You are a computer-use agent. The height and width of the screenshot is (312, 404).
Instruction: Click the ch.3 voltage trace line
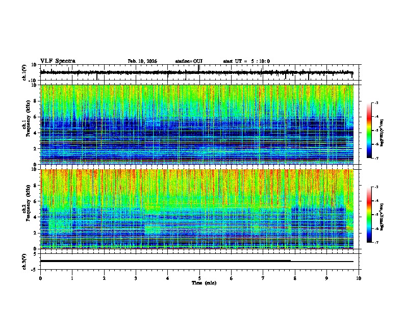click(x=197, y=261)
